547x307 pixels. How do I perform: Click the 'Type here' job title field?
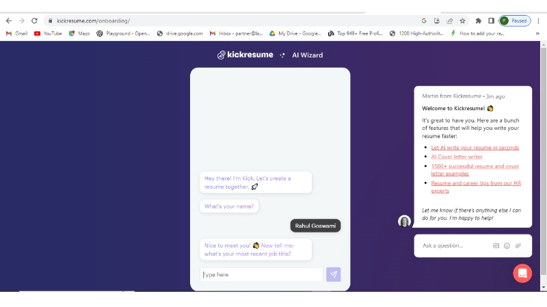tap(261, 274)
